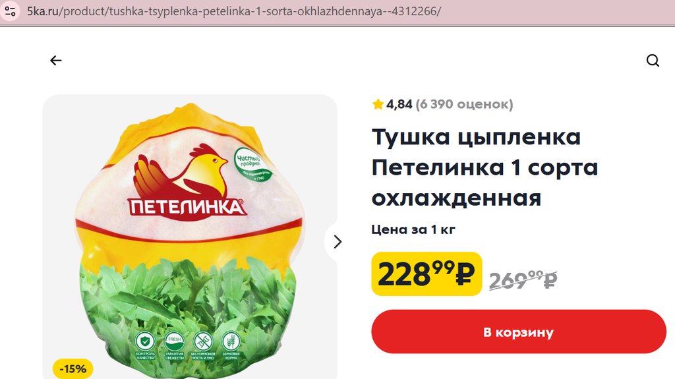Click the green 'Чистый продукт' badge
Image resolution: width=675 pixels, height=379 pixels.
click(x=253, y=165)
